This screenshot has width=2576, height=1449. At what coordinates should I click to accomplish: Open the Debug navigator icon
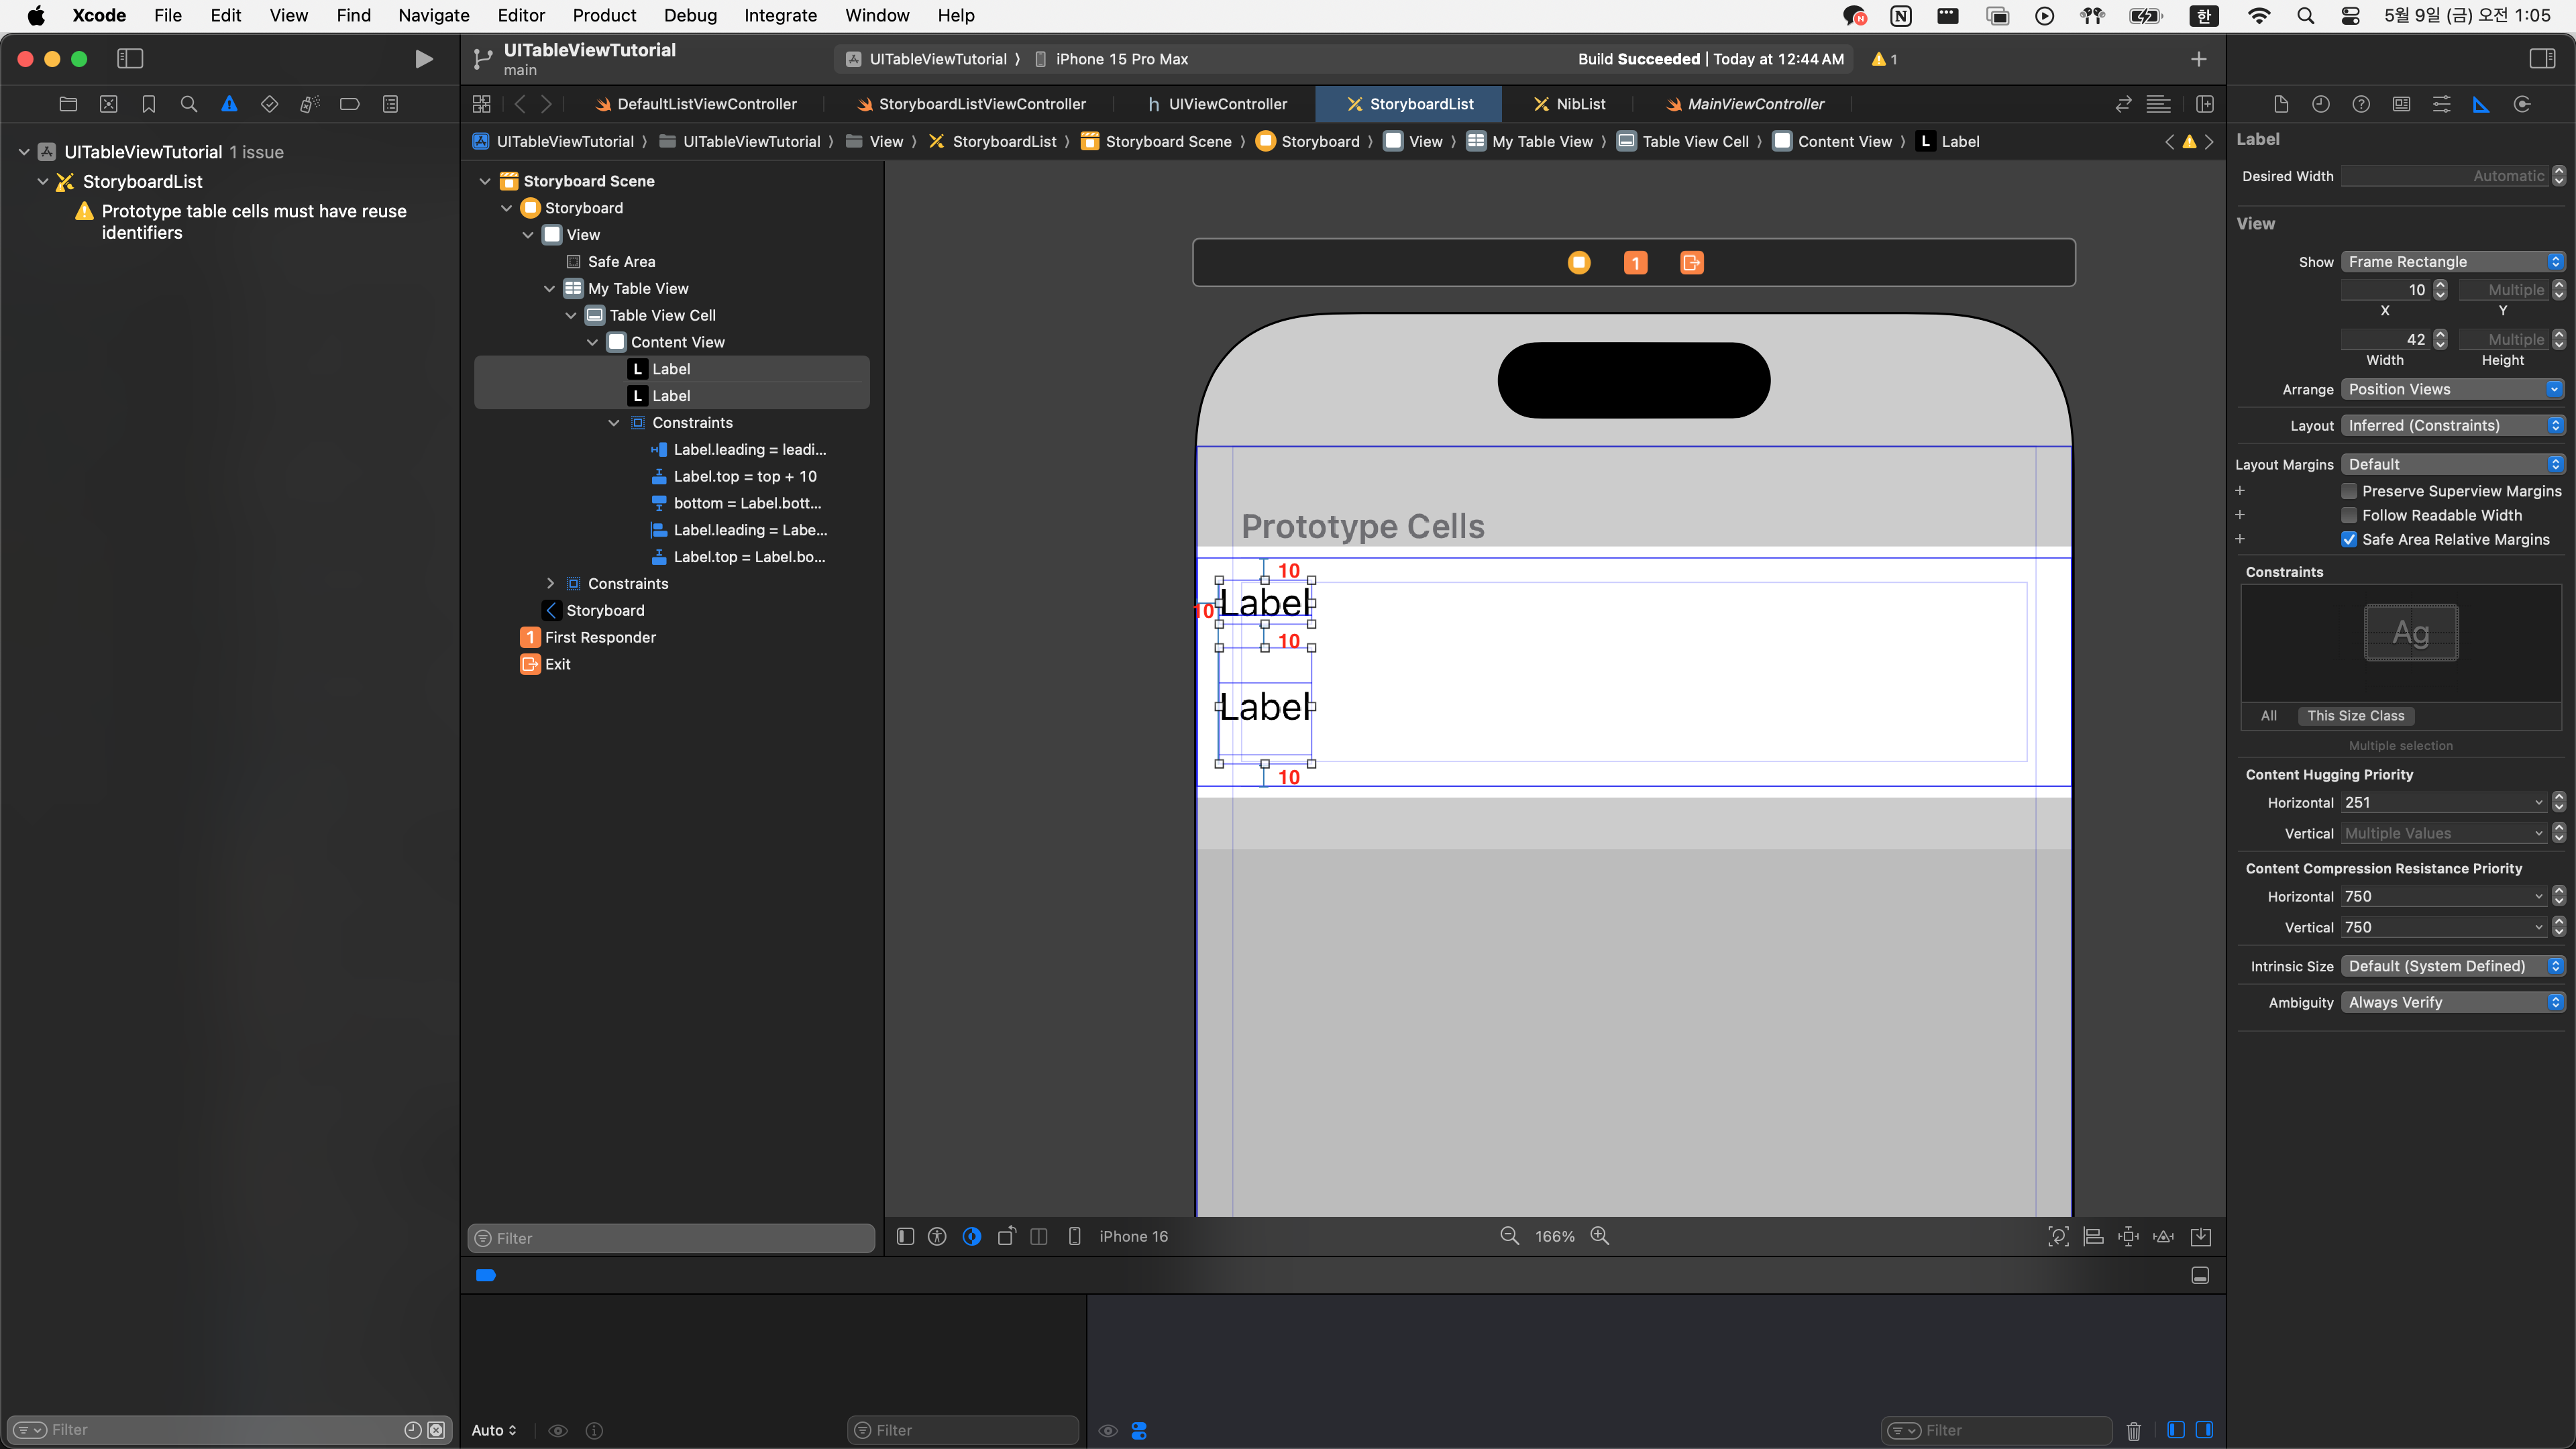click(x=310, y=104)
